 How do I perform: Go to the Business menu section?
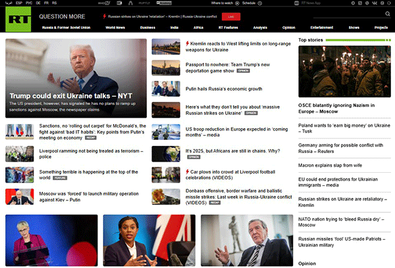[147, 28]
